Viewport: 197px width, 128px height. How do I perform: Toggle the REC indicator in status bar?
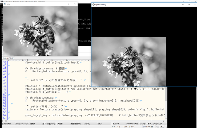coord(158,127)
